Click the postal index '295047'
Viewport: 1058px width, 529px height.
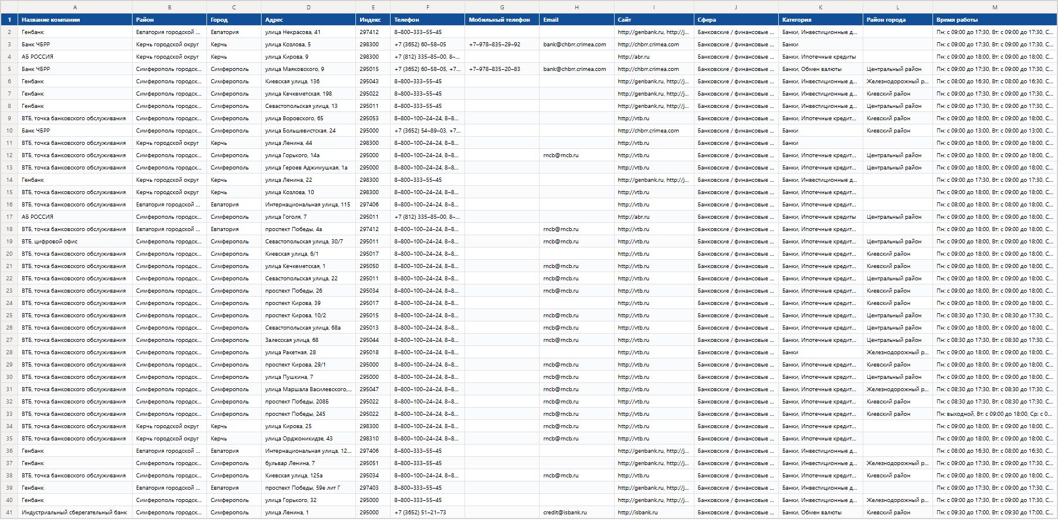pyautogui.click(x=373, y=389)
